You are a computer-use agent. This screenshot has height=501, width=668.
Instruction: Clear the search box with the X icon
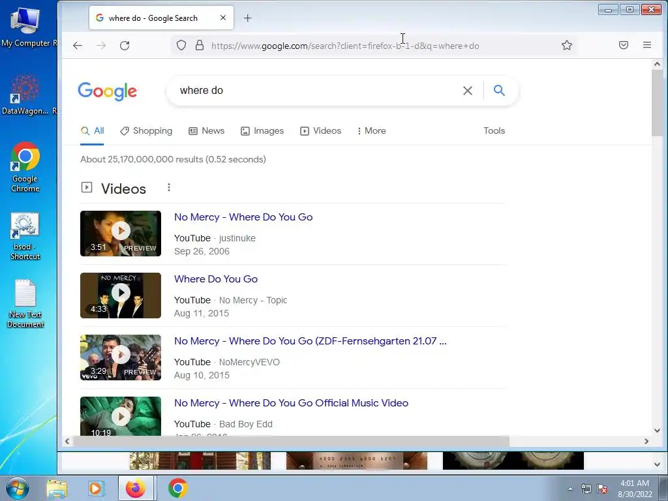(467, 90)
